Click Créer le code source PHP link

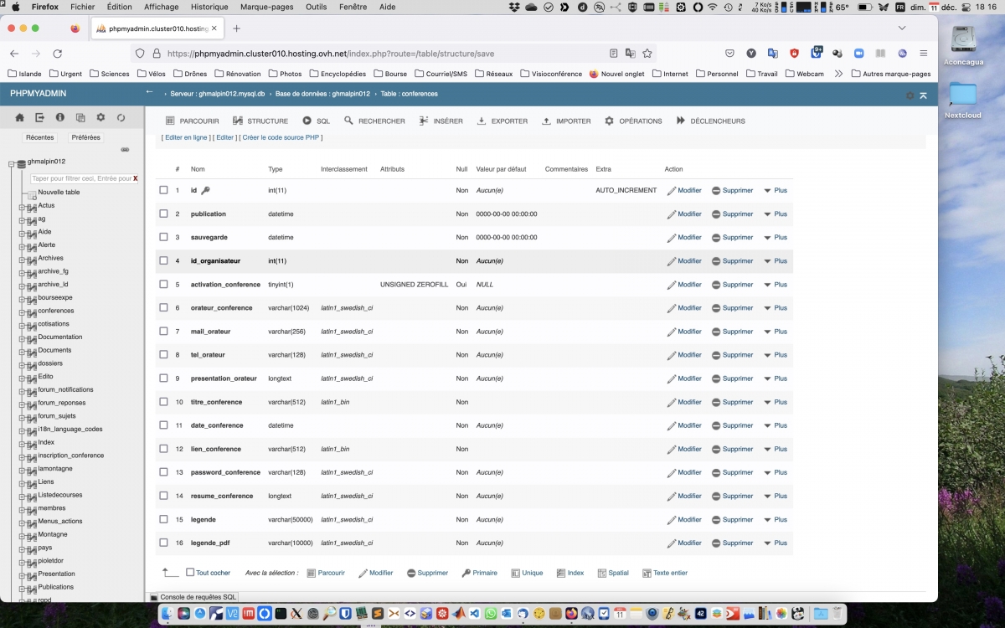pyautogui.click(x=281, y=137)
